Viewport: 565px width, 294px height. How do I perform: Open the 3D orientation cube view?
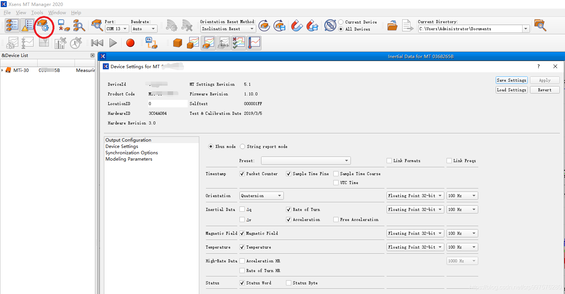coord(178,43)
